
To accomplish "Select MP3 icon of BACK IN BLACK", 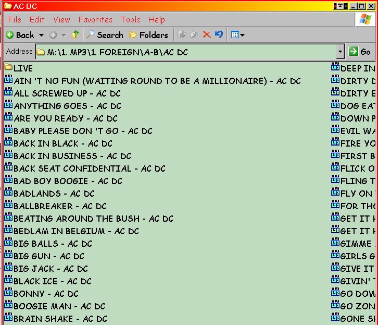I will [x=8, y=142].
